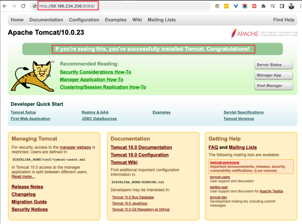Open the Examples link in Developer Quick Start
Image resolution: width=302 pixels, height=224 pixels.
click(x=162, y=112)
